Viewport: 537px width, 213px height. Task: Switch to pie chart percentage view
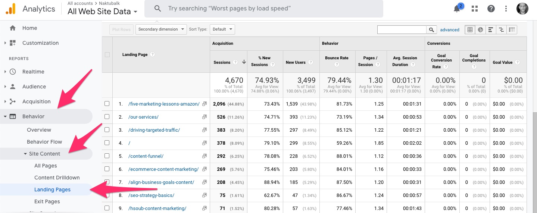[x=481, y=29]
